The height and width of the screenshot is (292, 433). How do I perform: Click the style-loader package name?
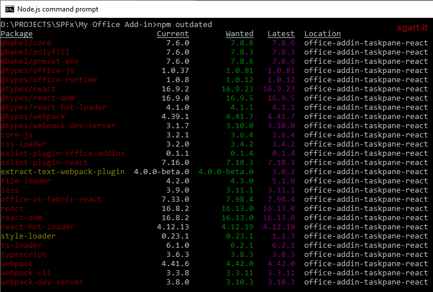pos(28,236)
